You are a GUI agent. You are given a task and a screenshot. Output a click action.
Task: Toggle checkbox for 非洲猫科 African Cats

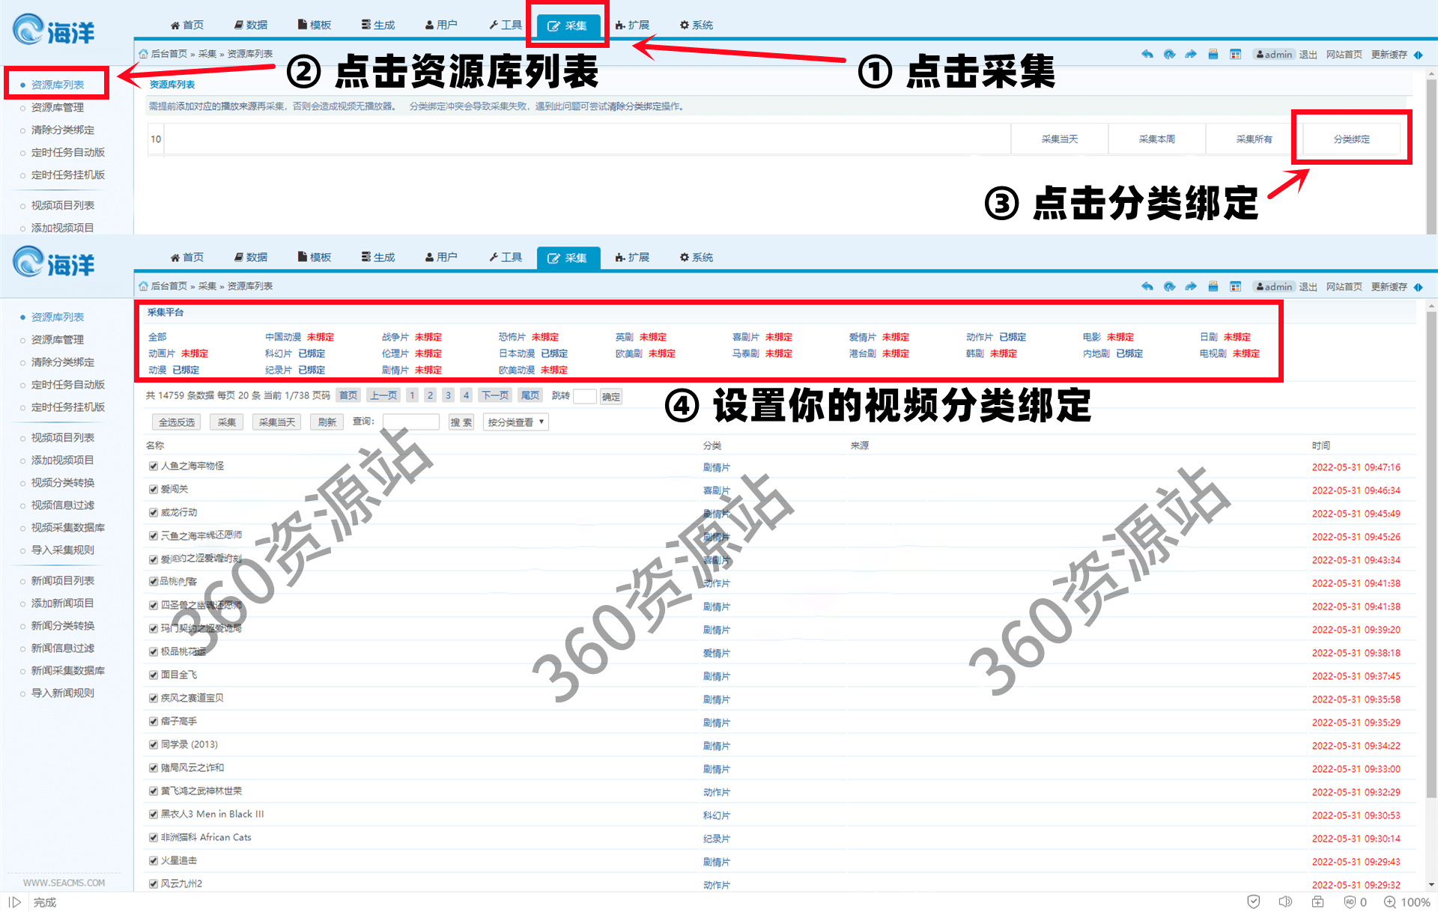(154, 837)
